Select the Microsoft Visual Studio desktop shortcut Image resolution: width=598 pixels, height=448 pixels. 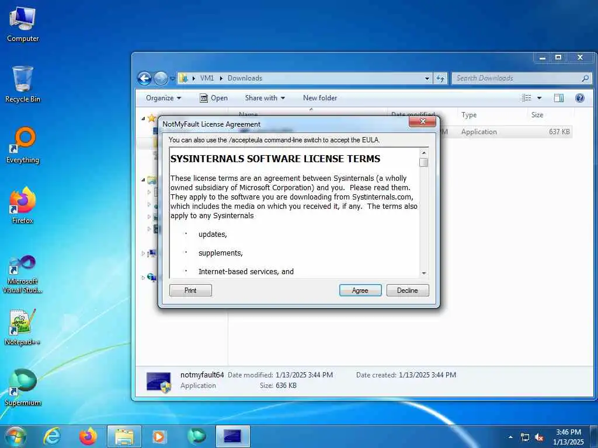point(23,274)
